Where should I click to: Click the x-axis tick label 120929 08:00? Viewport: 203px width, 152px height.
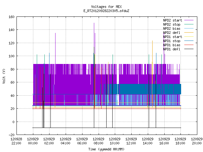98,141
